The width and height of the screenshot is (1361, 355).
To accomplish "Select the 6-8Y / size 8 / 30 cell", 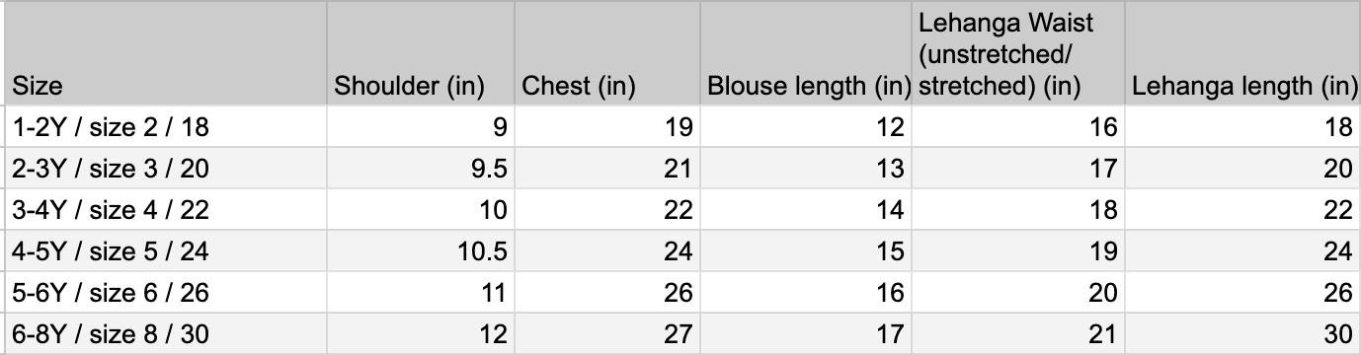I will [166, 334].
